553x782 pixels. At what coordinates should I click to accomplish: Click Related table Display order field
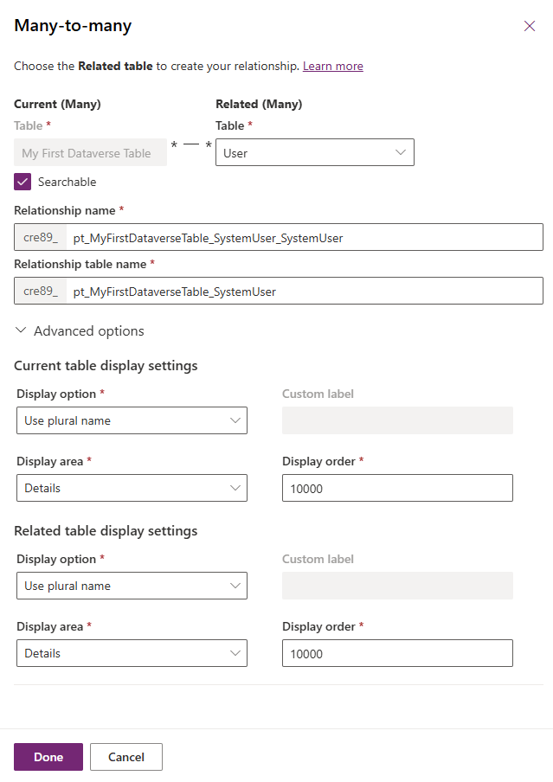coord(397,653)
